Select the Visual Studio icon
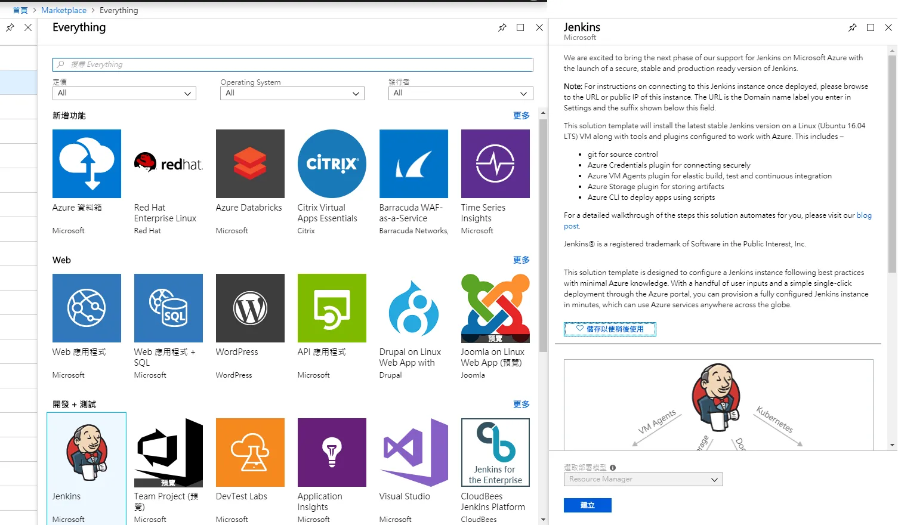This screenshot has width=898, height=525. tap(413, 452)
